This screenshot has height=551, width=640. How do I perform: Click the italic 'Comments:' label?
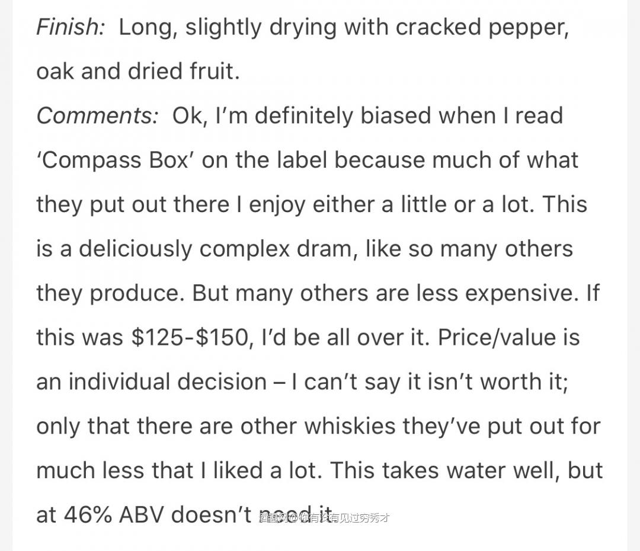(x=97, y=116)
